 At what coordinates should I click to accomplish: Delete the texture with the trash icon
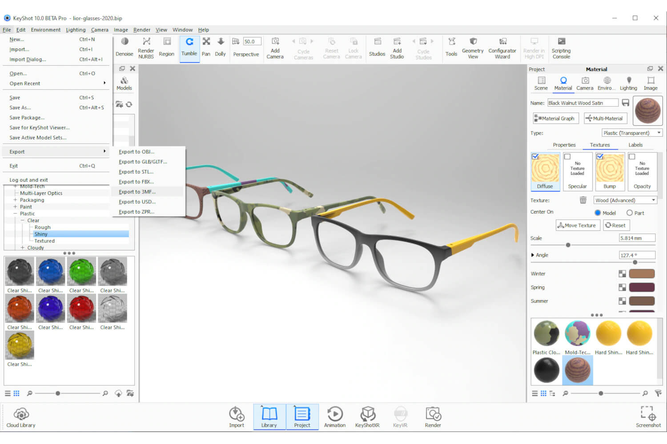[x=583, y=200]
